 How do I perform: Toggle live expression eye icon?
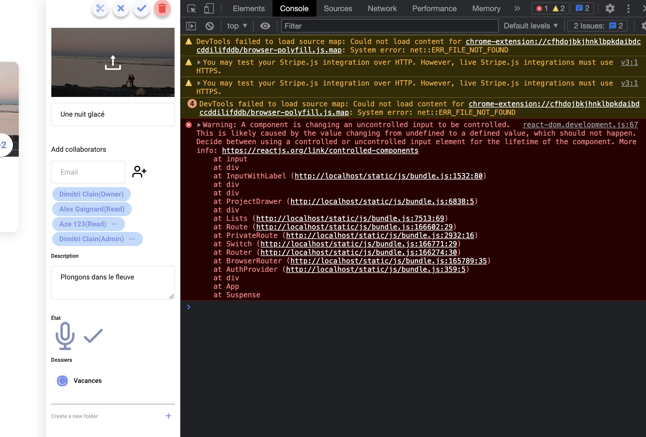click(265, 26)
